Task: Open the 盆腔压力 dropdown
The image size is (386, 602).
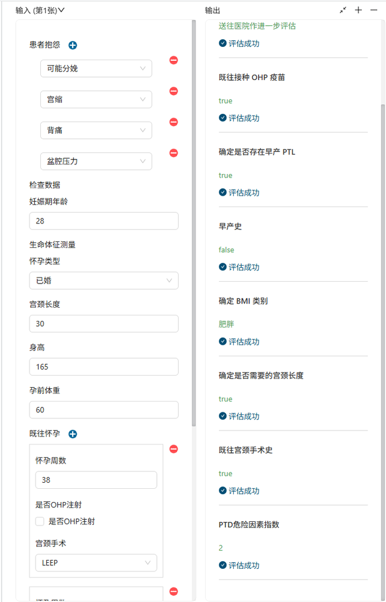Action: (x=96, y=161)
